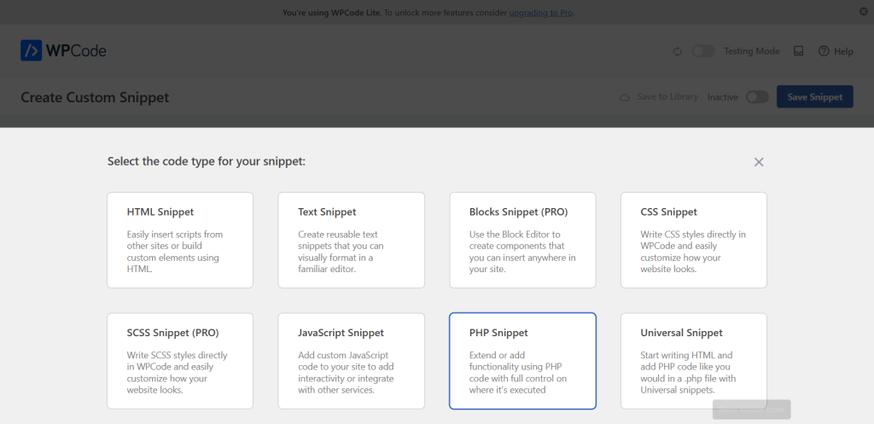This screenshot has height=424, width=874.
Task: Select the Blocks Snippet (PRO) card
Action: pyautogui.click(x=523, y=240)
